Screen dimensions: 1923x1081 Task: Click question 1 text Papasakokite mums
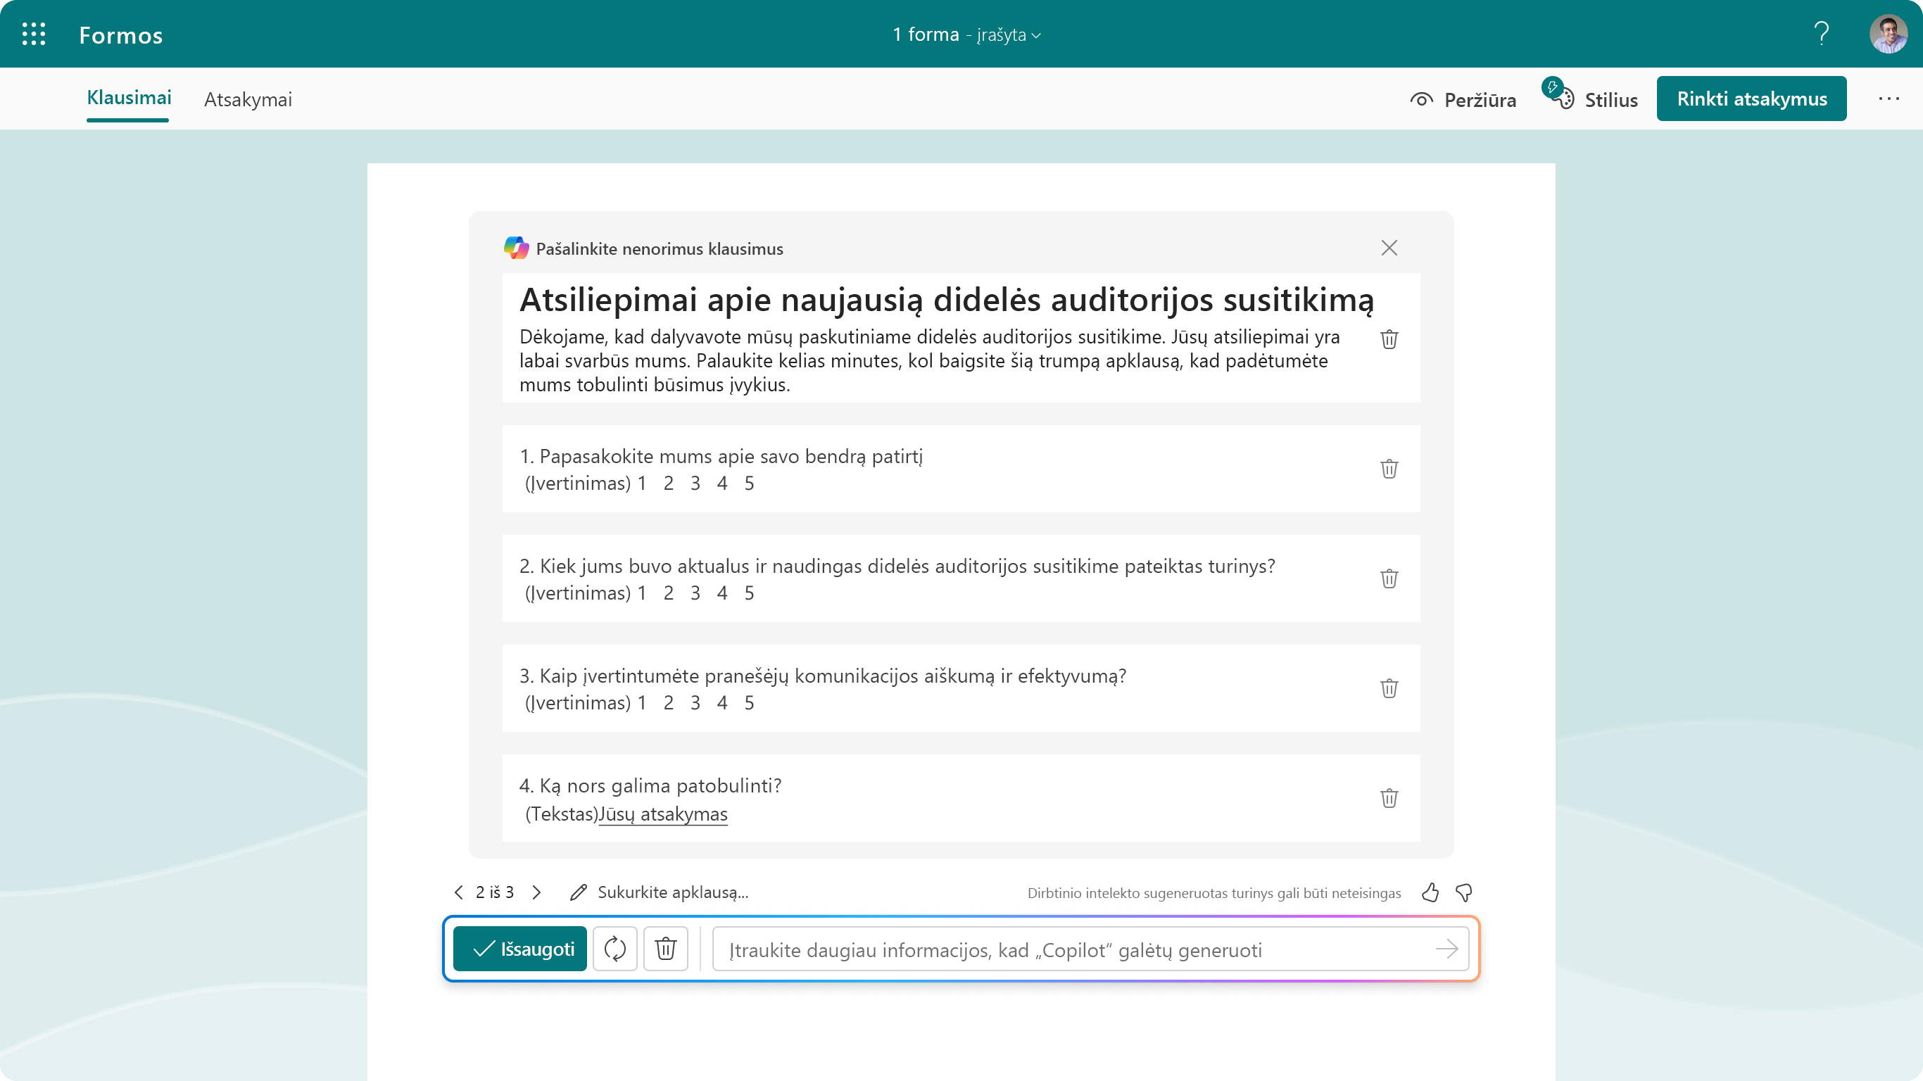720,456
